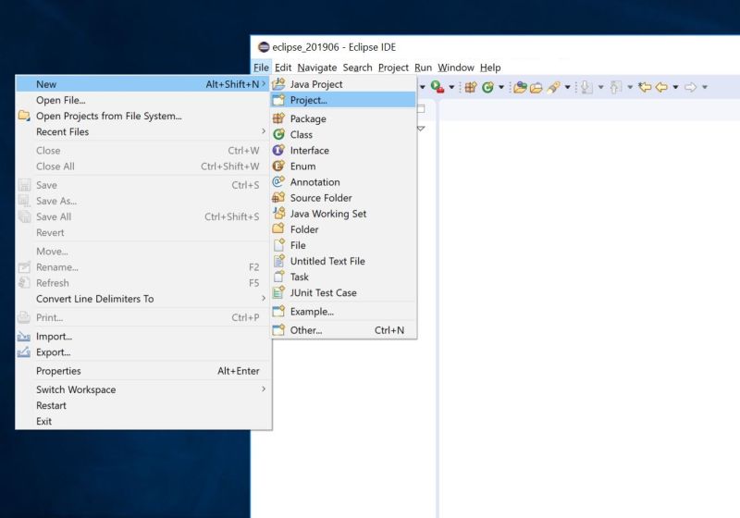Click the Open Task folder toolbar icon
This screenshot has width=740, height=518.
coord(536,87)
